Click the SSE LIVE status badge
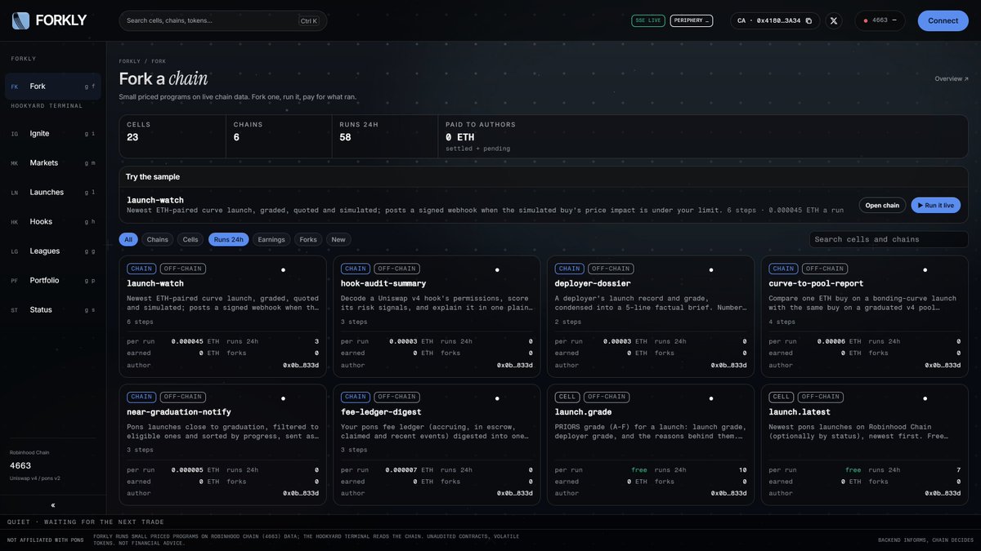 [648, 20]
